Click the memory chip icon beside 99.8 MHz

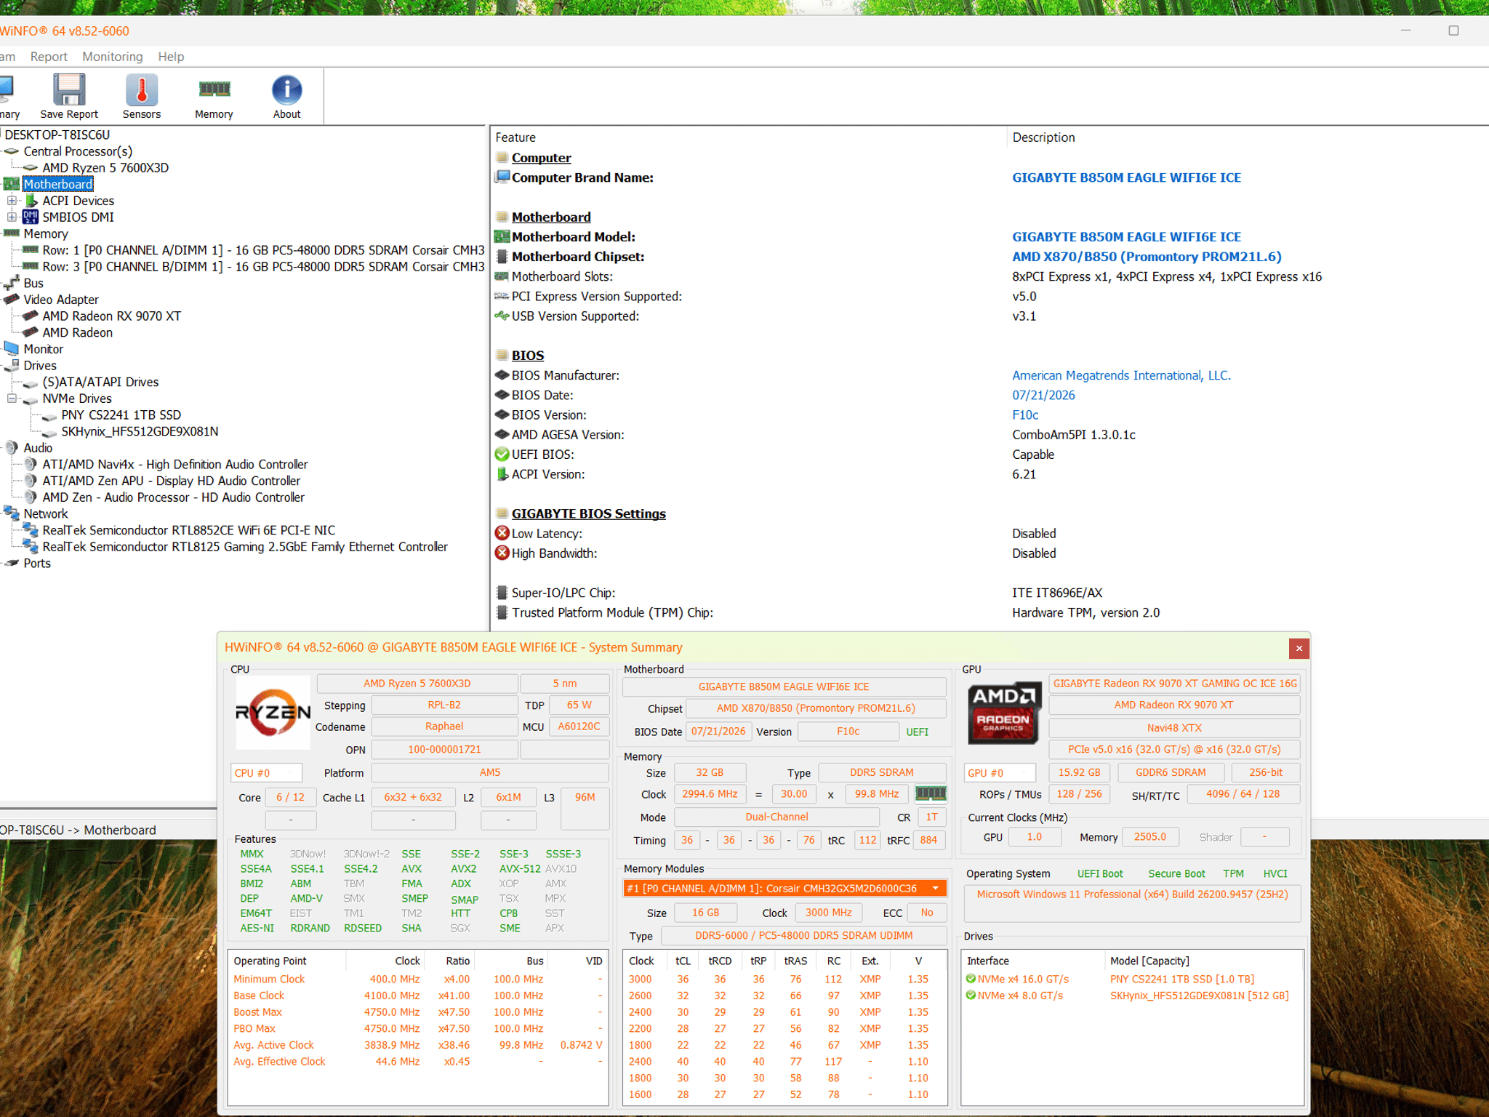[931, 793]
